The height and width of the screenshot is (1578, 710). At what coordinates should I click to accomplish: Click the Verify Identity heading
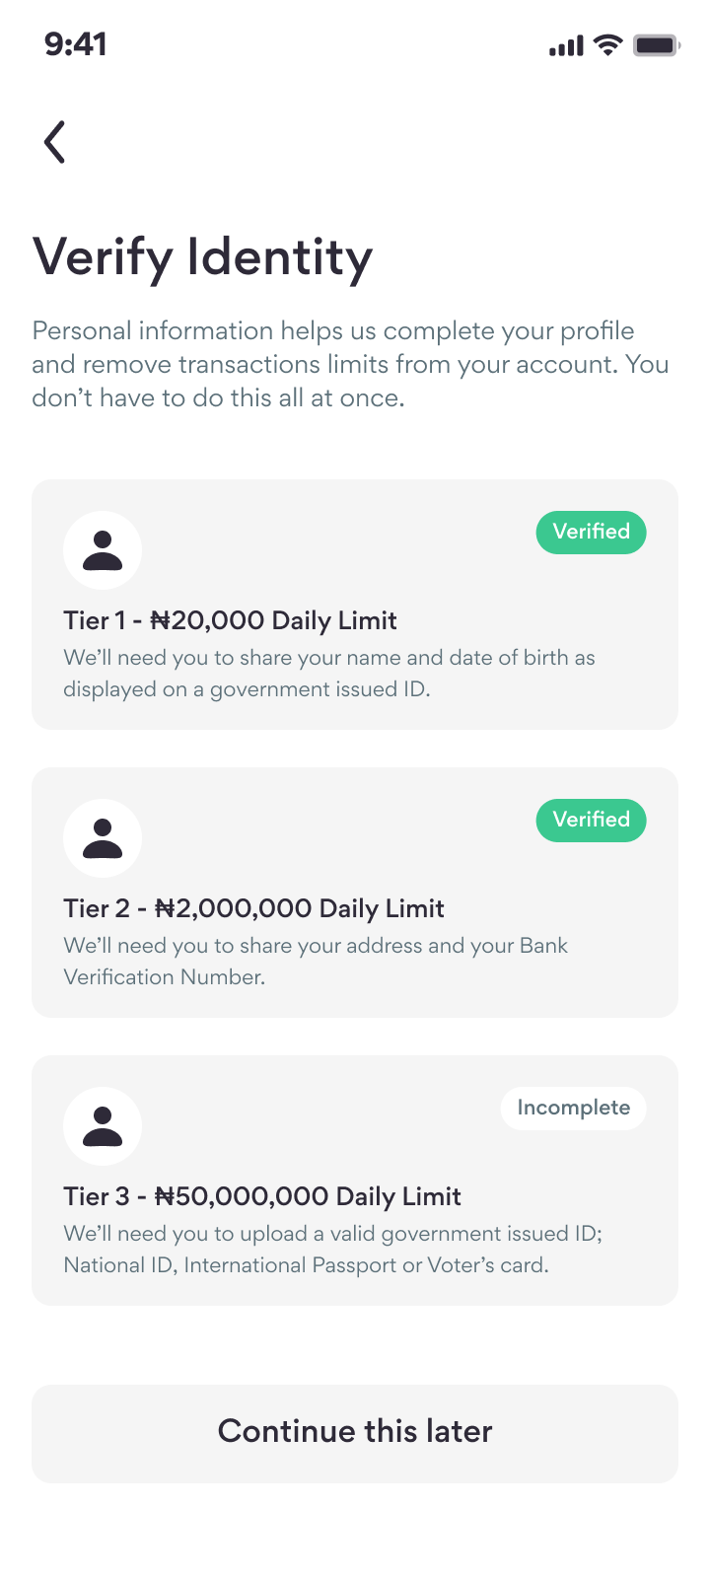click(x=203, y=257)
